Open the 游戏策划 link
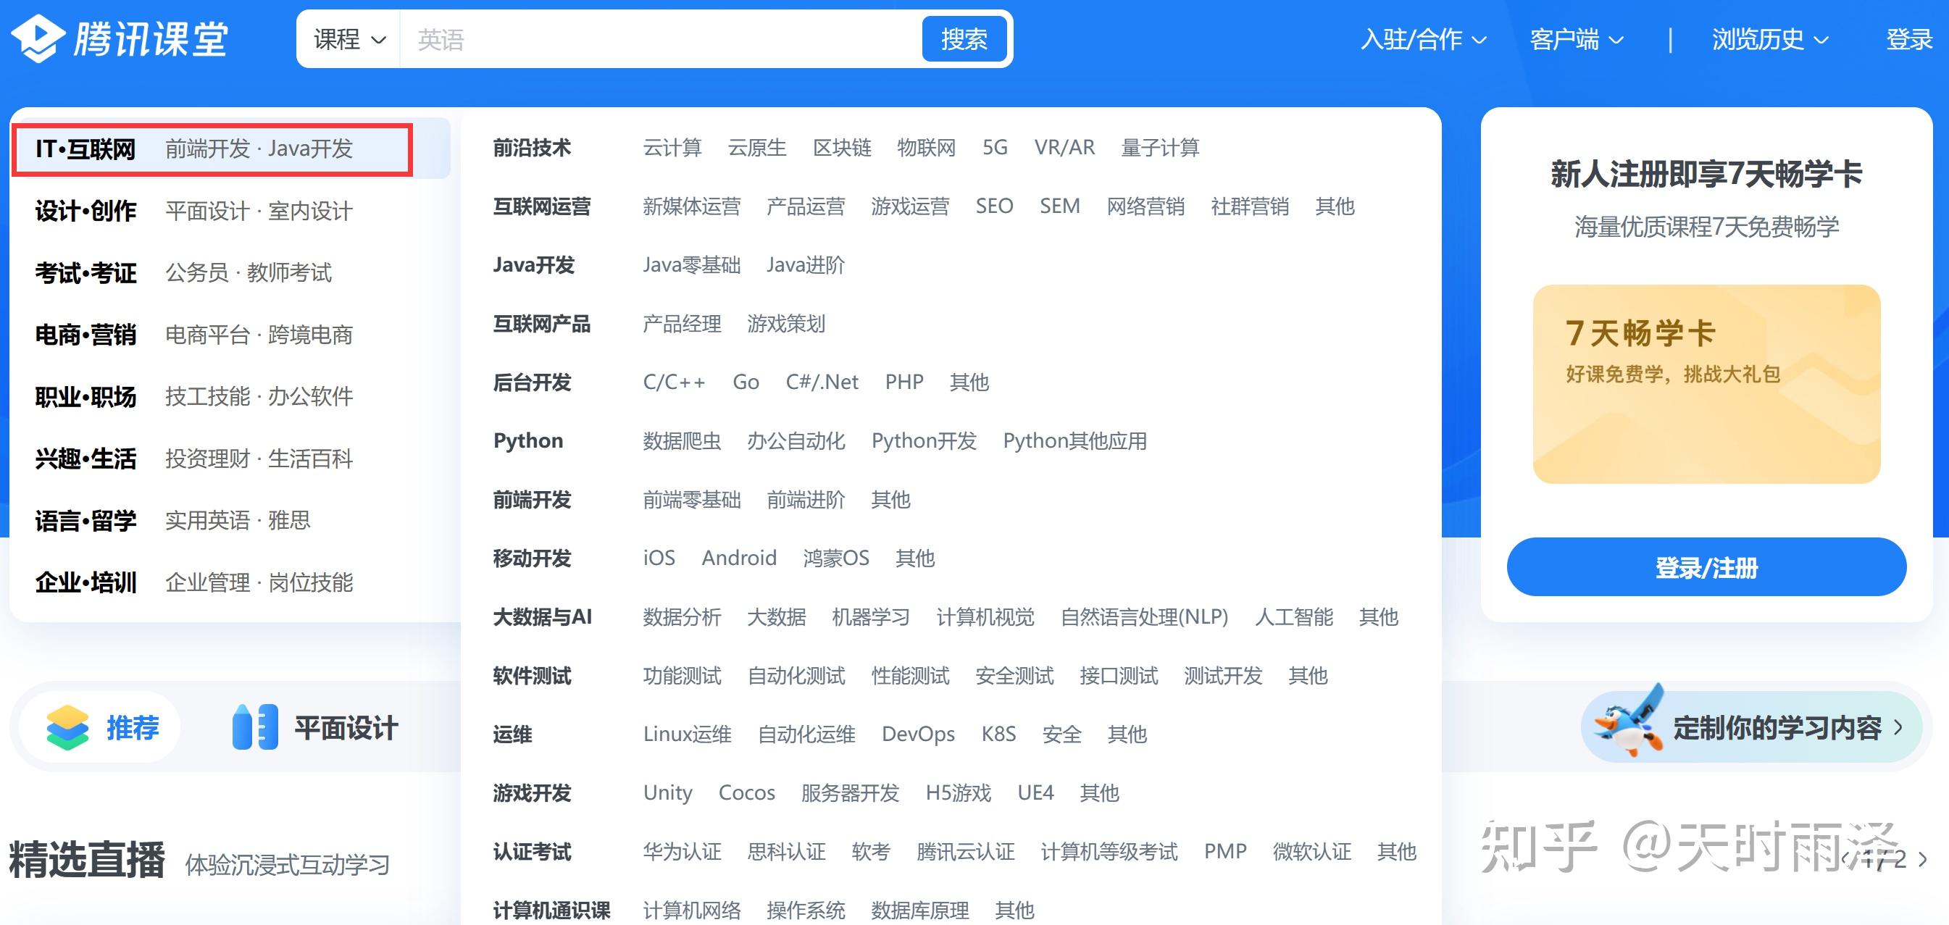 point(785,324)
